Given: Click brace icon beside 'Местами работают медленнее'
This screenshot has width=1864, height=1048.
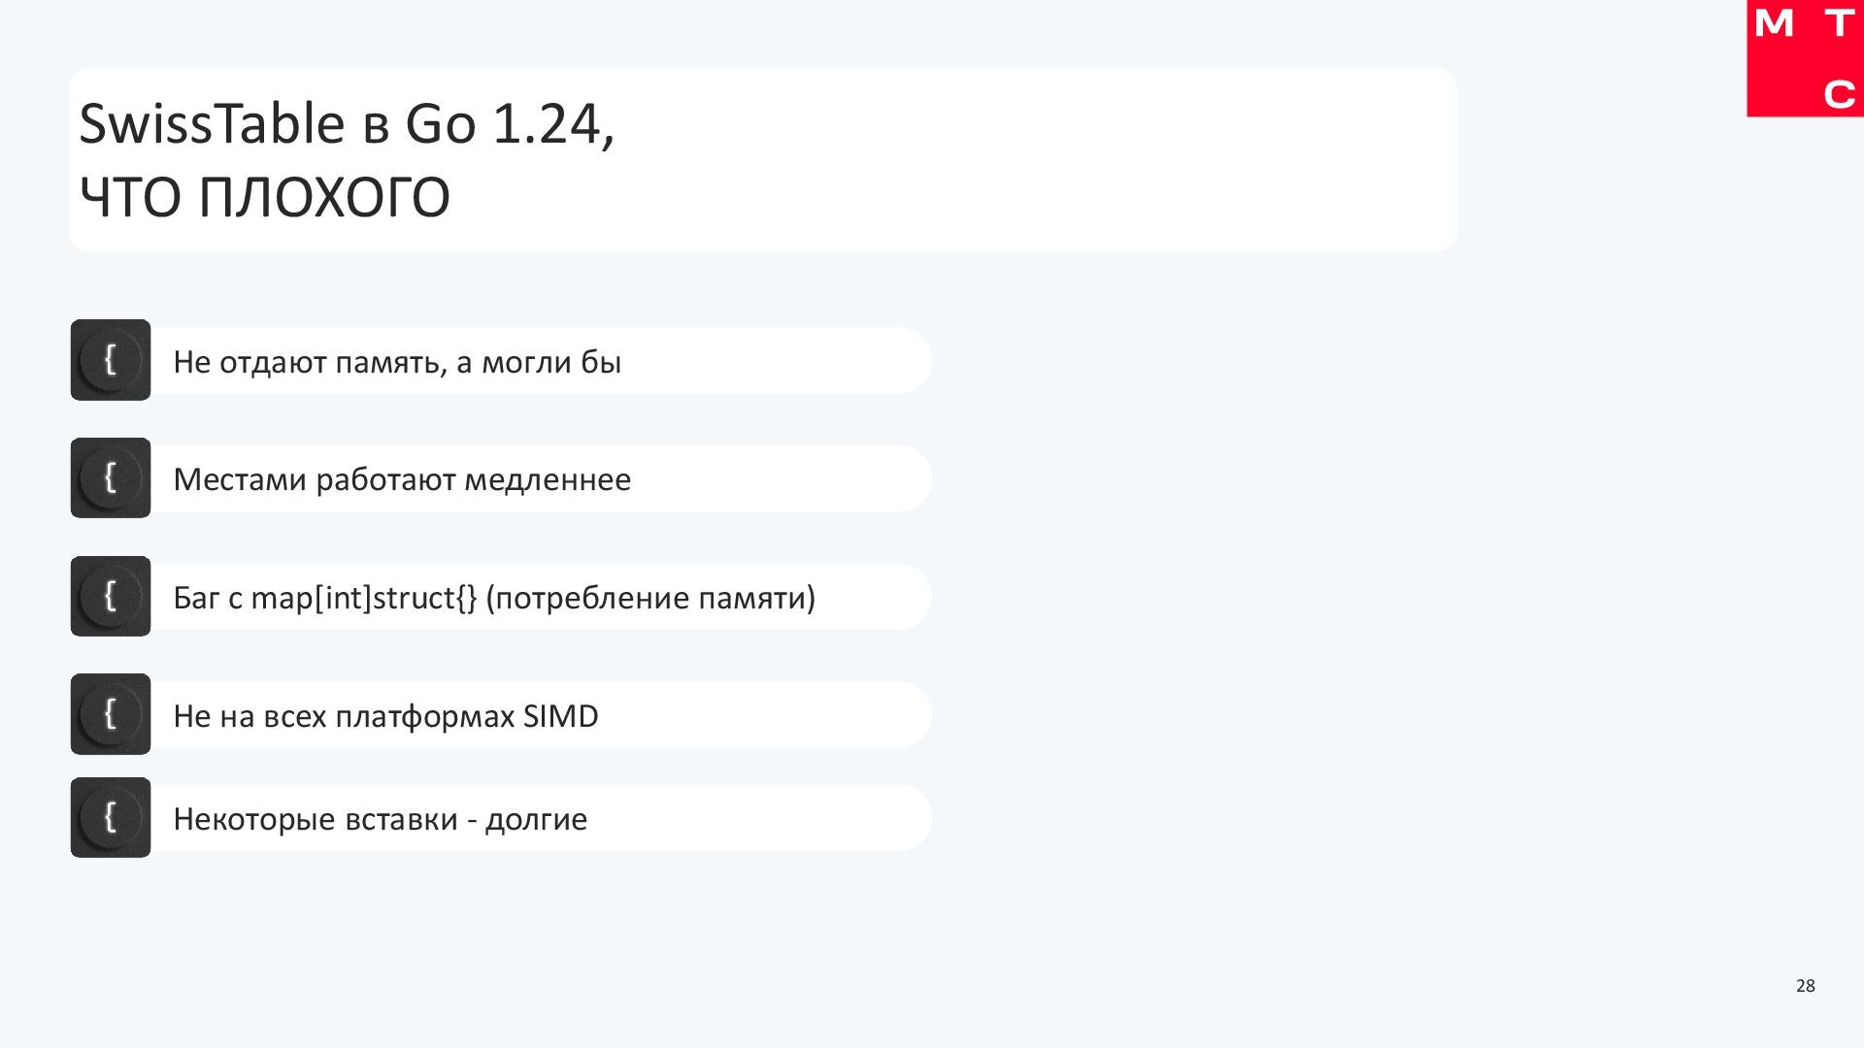Looking at the screenshot, I should point(111,477).
